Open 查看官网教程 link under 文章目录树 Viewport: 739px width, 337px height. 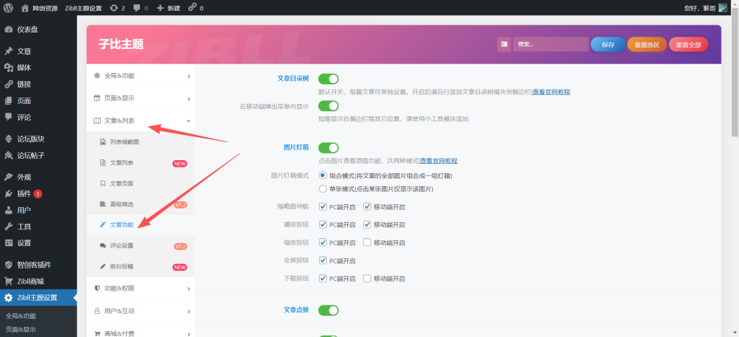coord(551,92)
